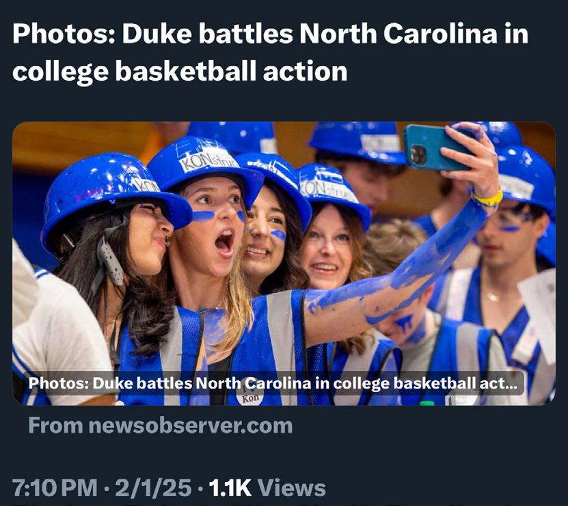Viewport: 568px width, 506px height.
Task: Click the 'From newsobserver.com' source link
Action: (161, 426)
